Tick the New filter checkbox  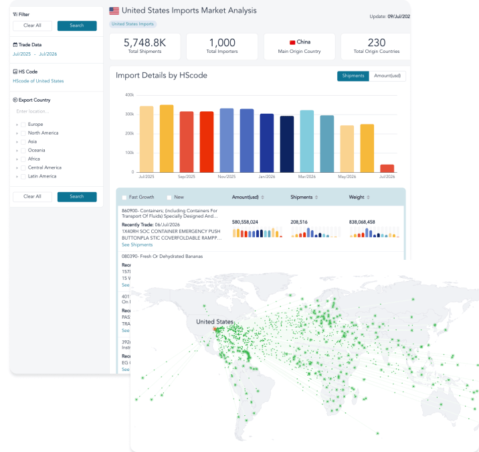[x=169, y=198]
